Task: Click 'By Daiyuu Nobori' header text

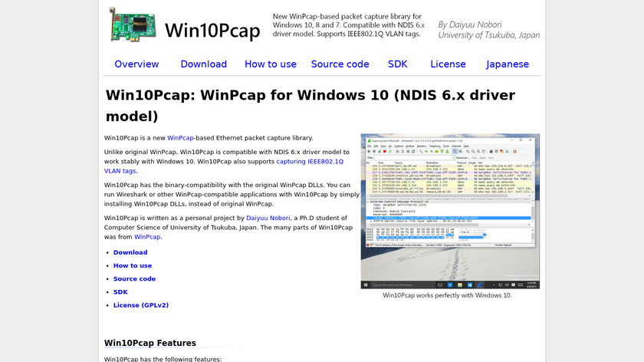Action: [470, 25]
